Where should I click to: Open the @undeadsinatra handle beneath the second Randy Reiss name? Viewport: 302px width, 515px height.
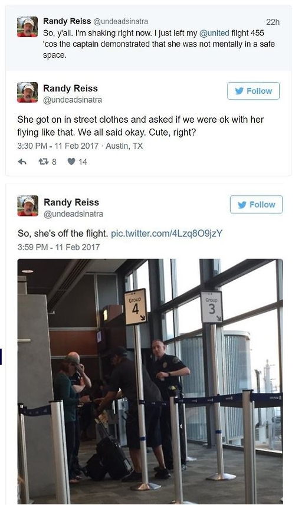coord(73,100)
